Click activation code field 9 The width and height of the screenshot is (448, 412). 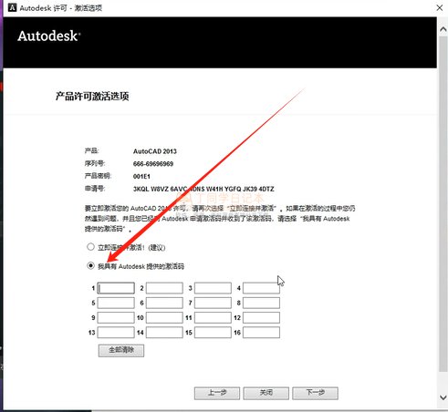(116, 317)
